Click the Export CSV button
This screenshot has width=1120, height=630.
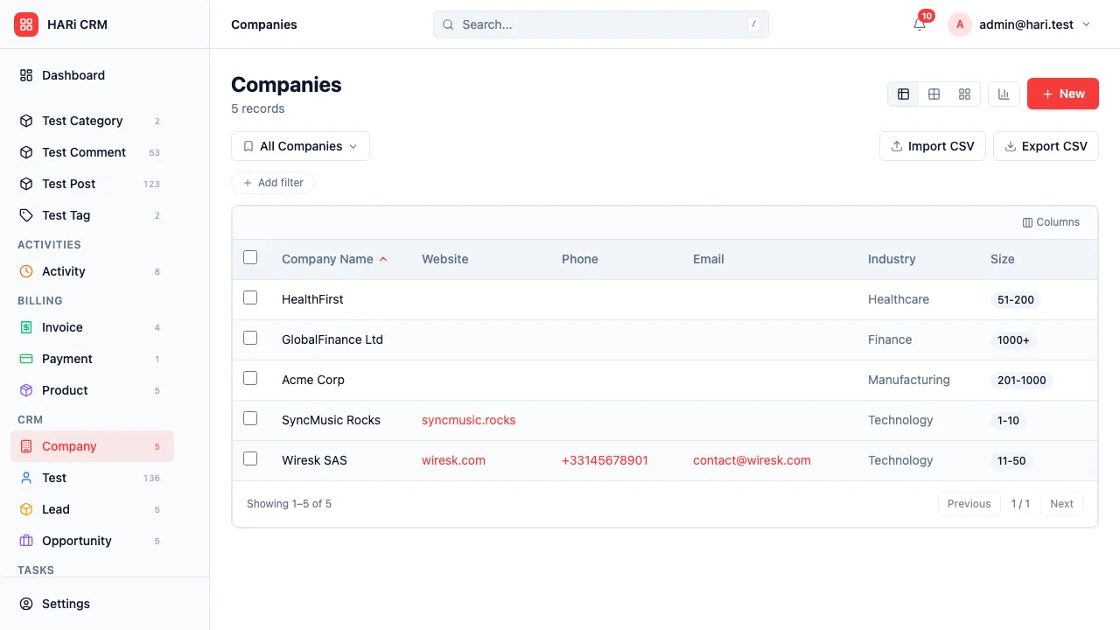coord(1046,146)
